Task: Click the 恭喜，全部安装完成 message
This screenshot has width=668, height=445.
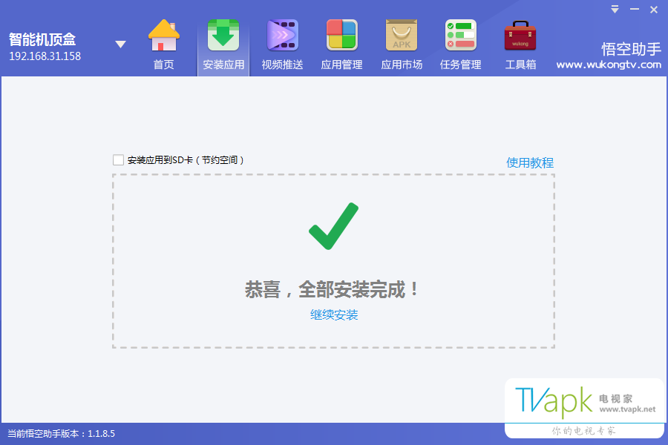Action: click(x=333, y=289)
